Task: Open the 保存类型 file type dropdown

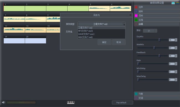Action: 101,24
